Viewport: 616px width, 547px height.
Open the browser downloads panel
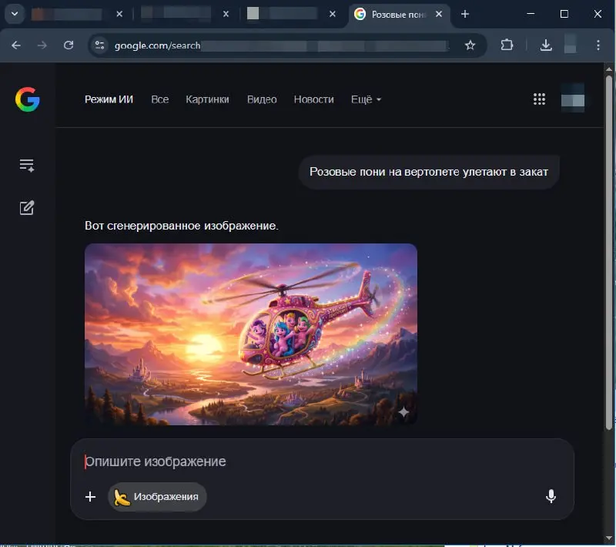point(546,45)
